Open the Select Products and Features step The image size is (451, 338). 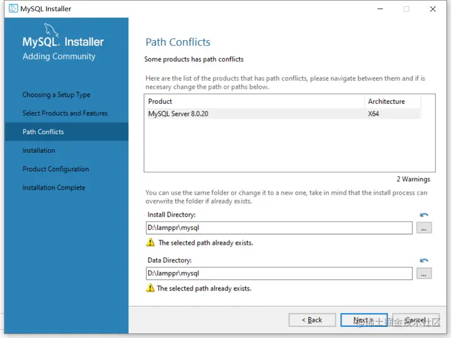click(65, 113)
